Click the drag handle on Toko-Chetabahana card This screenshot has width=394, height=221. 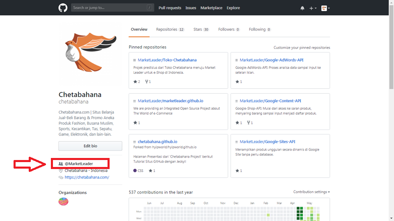(135, 60)
